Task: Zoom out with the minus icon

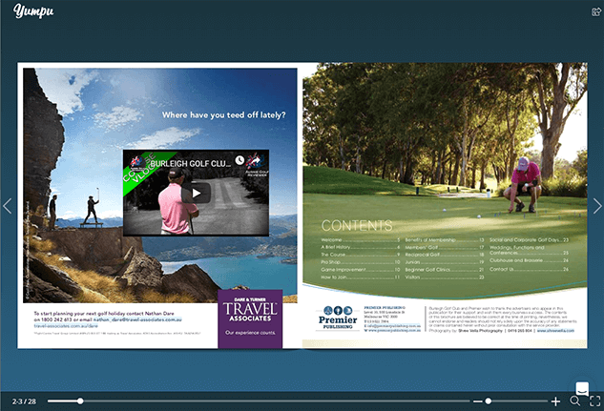Action: coord(477,401)
